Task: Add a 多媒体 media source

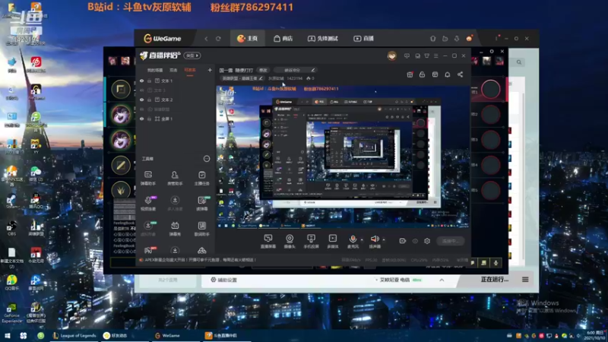Action: point(333,241)
